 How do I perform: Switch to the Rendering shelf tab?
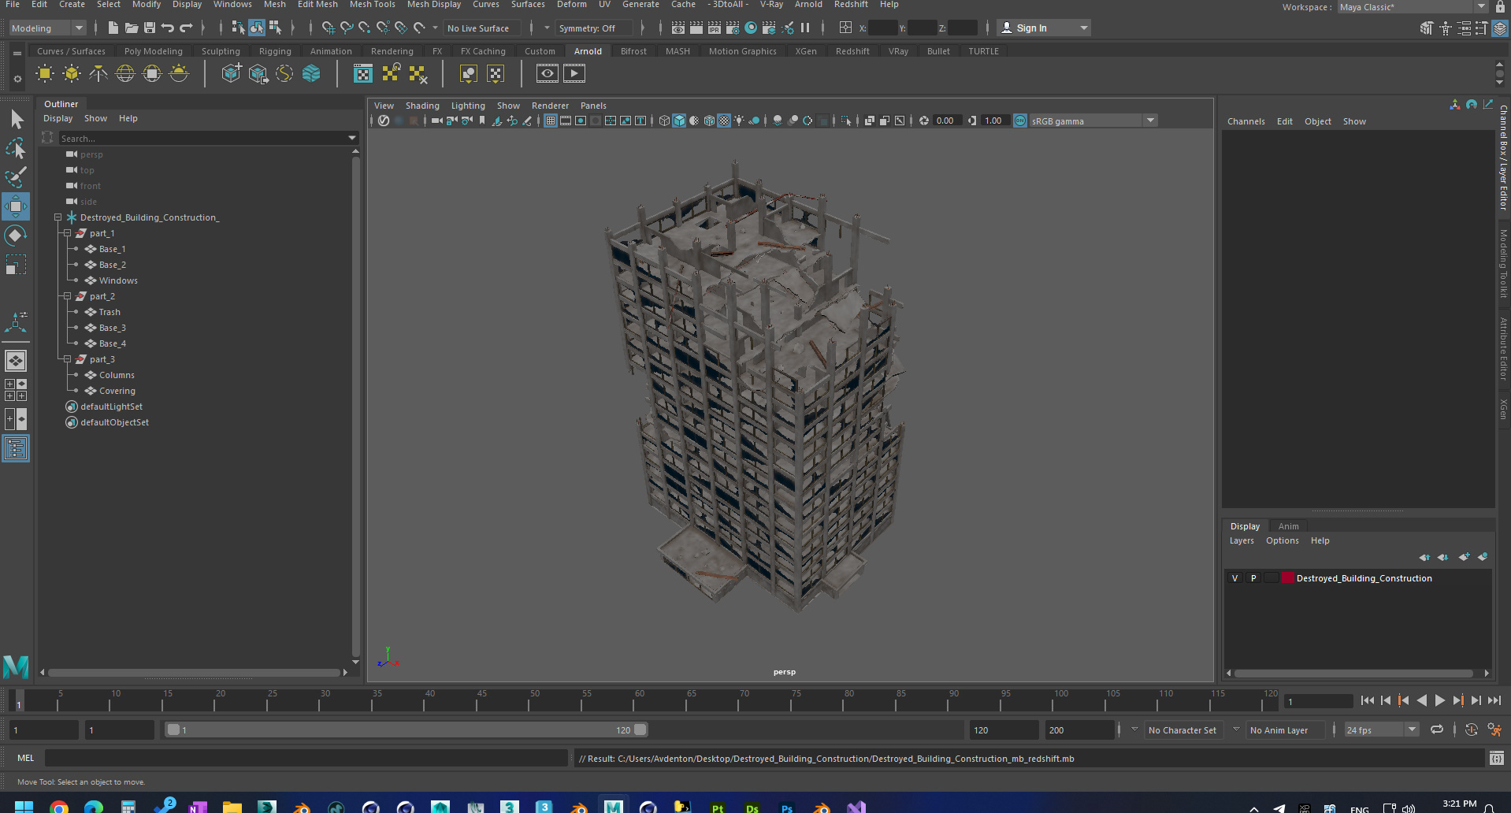click(x=392, y=51)
